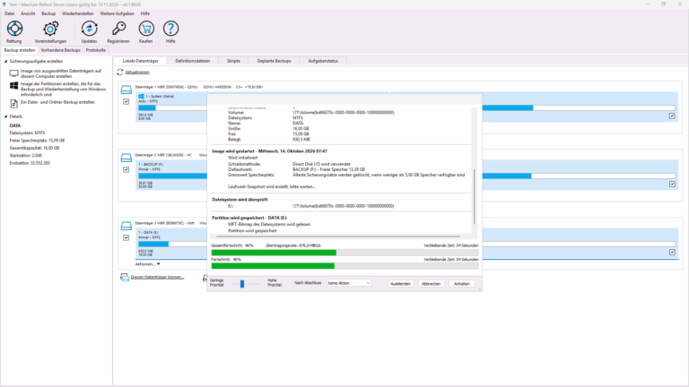Image resolution: width=689 pixels, height=387 pixels.
Task: Open Aktionen dropdown under DATA partition
Action: [x=148, y=264]
